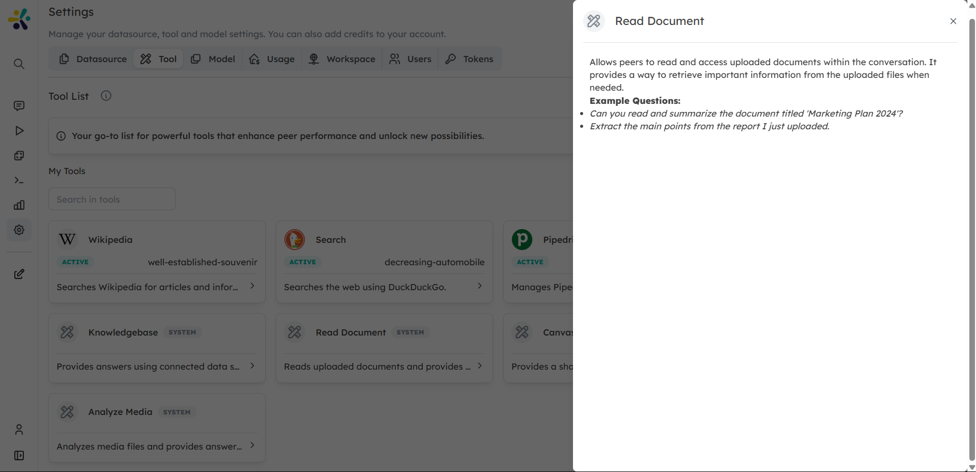
Task: Open the chat icon in sidebar
Action: (x=19, y=106)
